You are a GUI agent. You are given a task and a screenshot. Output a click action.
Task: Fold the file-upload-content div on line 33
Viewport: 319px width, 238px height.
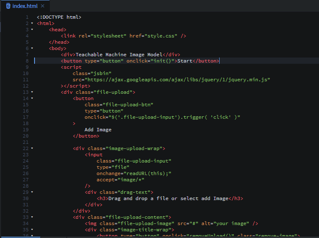pyautogui.click(x=32, y=217)
